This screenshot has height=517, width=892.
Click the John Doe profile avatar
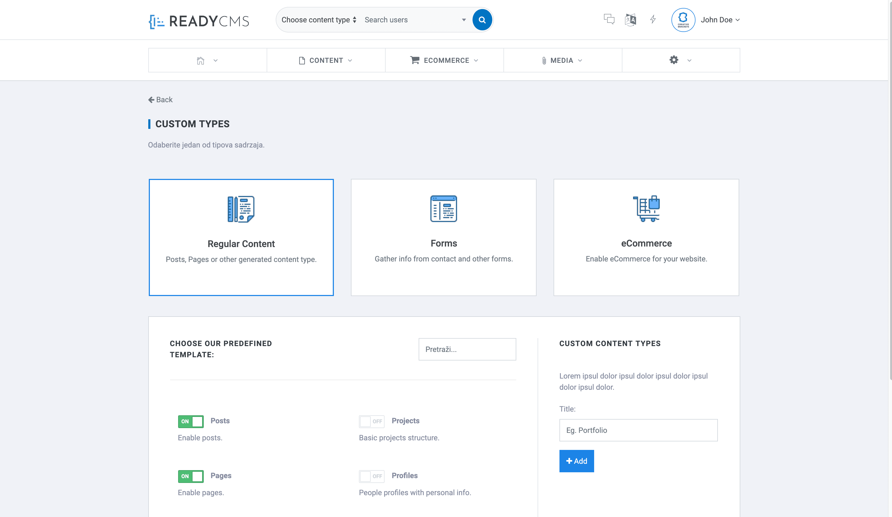[683, 20]
